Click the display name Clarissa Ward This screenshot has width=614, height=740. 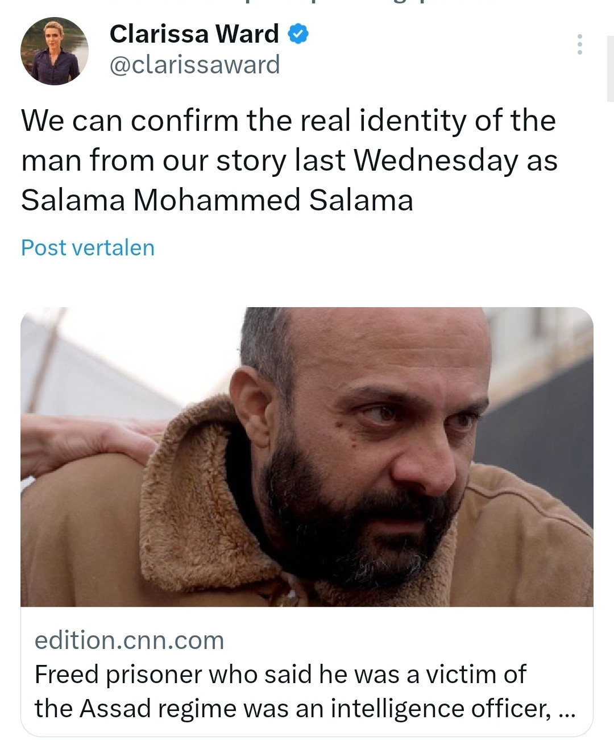coord(194,34)
